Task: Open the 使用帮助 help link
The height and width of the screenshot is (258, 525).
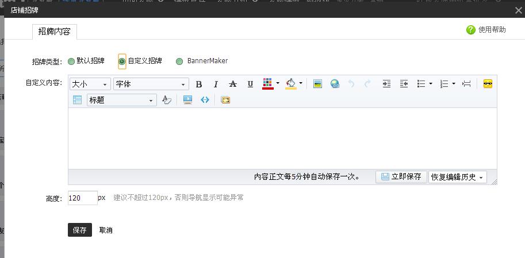Action: point(492,30)
